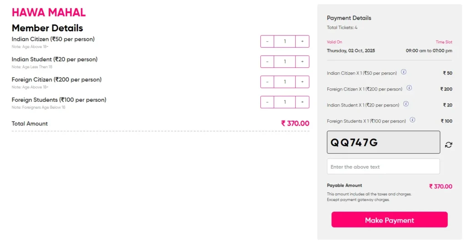This screenshot has width=466, height=243.
Task: Click info icon beside Foreign Students line
Action: point(412,120)
